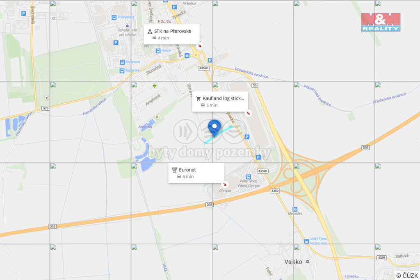Select the Holice bus stop icon
The height and width of the screenshot is (280, 420).
coord(158,50)
